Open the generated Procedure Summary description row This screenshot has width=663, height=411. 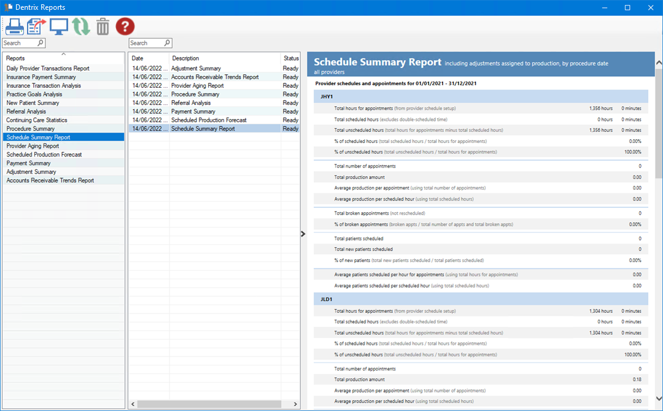click(x=195, y=94)
